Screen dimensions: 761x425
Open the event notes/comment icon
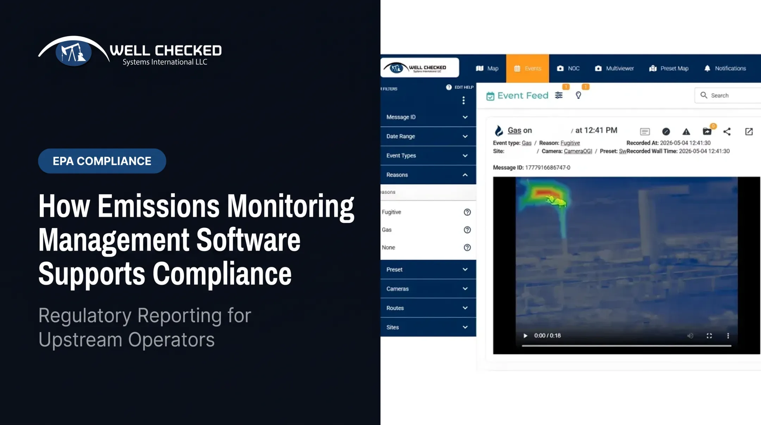click(645, 131)
